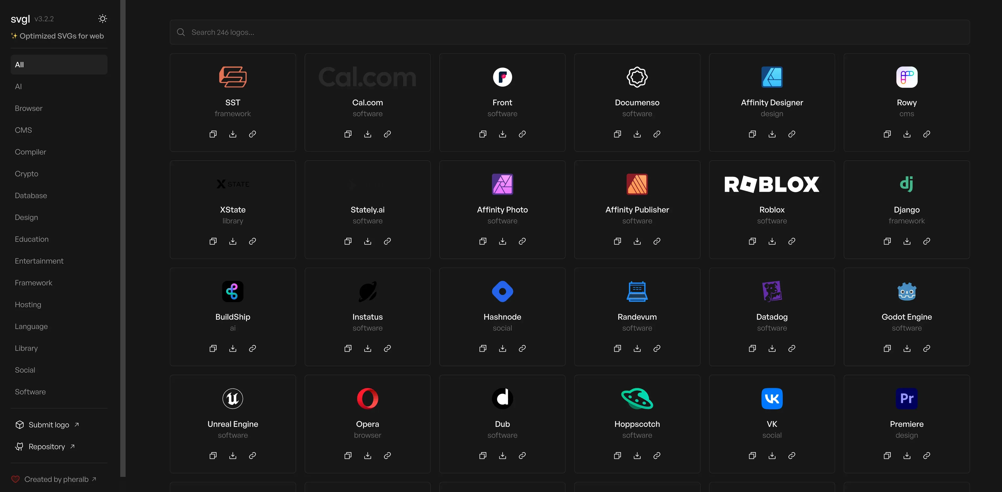Copy the Unreal Engine SVG
This screenshot has width=1002, height=492.
point(213,456)
